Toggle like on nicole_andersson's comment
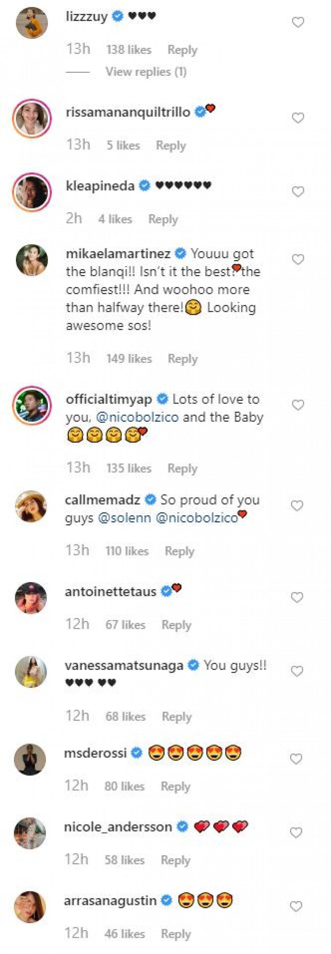The width and height of the screenshot is (331, 954). pyautogui.click(x=296, y=833)
